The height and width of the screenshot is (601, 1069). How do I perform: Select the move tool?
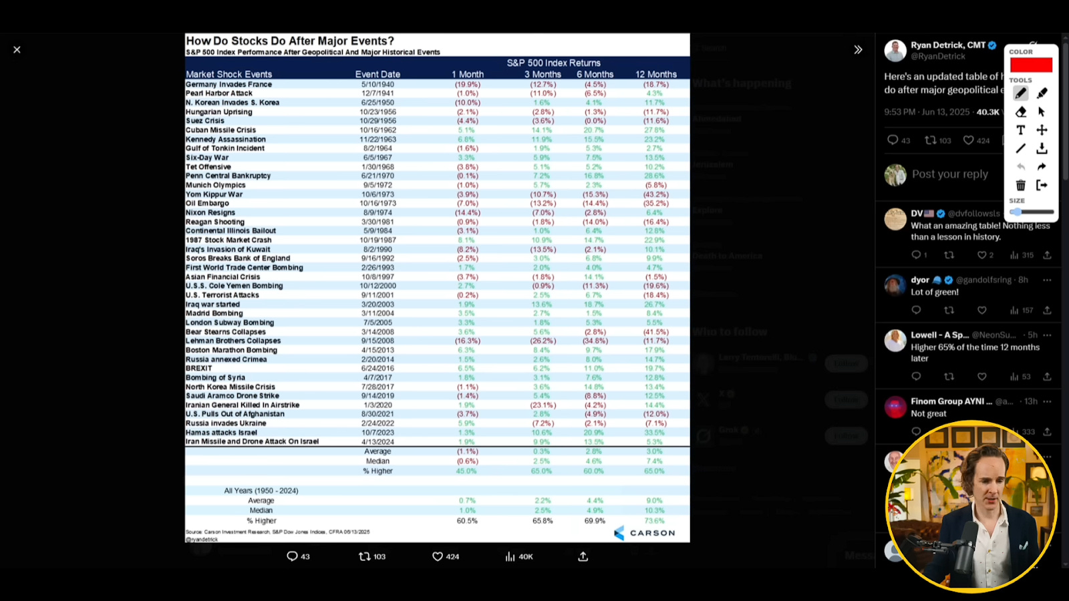(1042, 130)
